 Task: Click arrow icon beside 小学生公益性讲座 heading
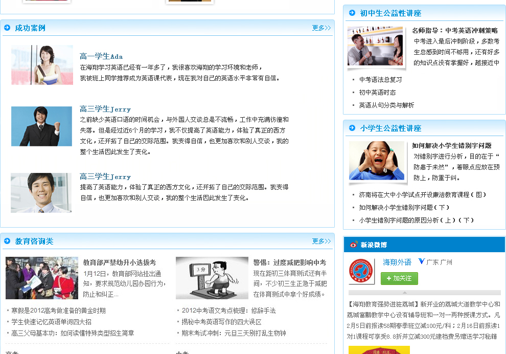pos(352,128)
